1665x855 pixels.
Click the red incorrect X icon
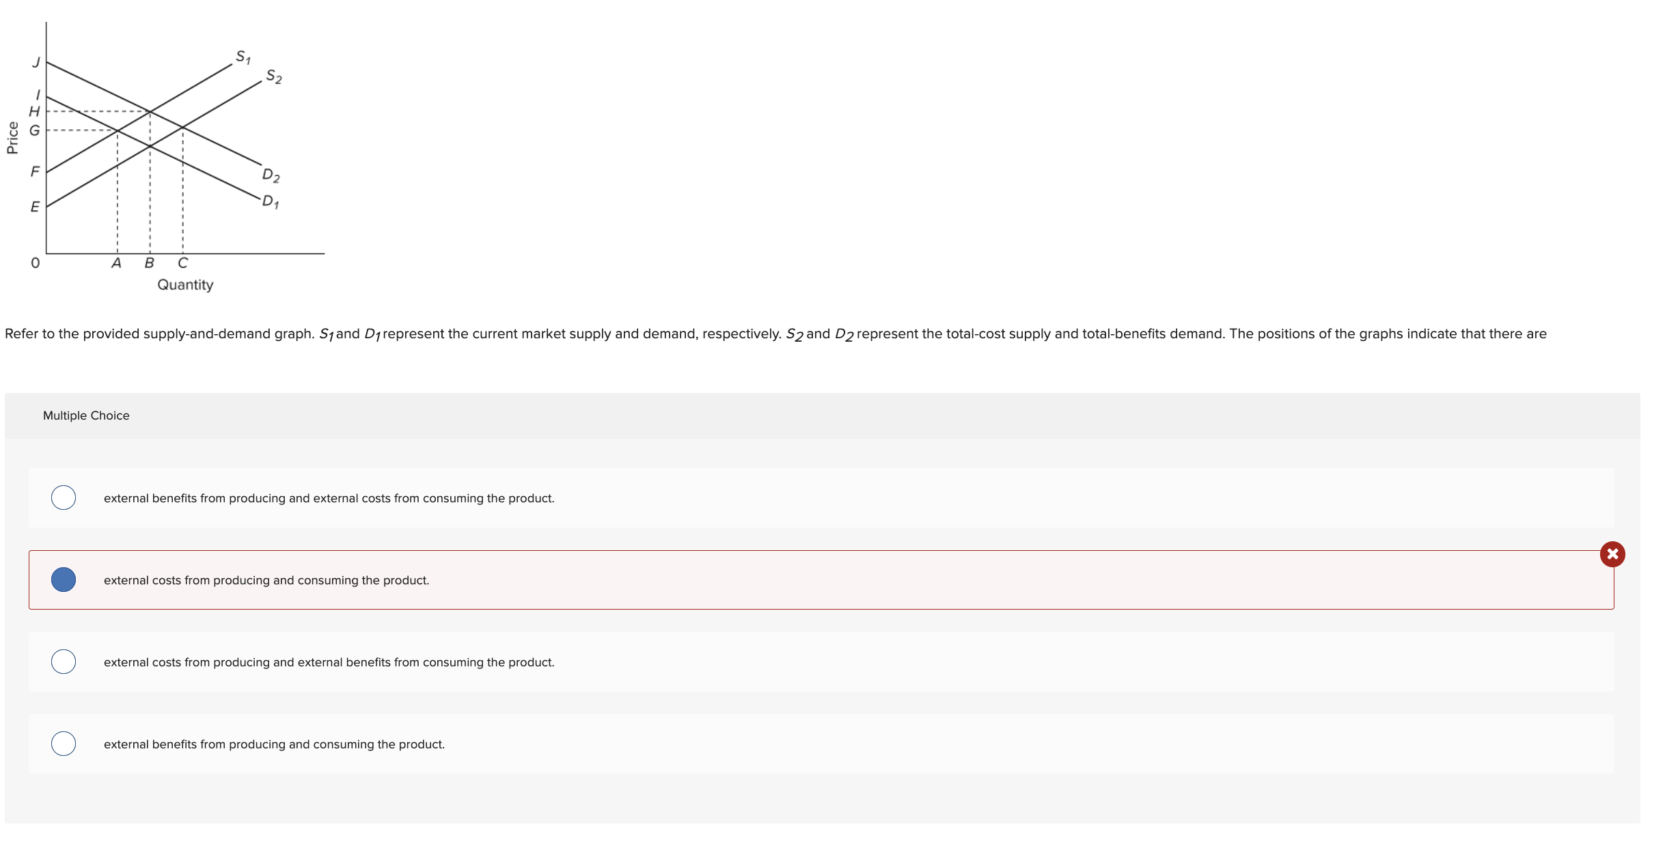pos(1612,554)
